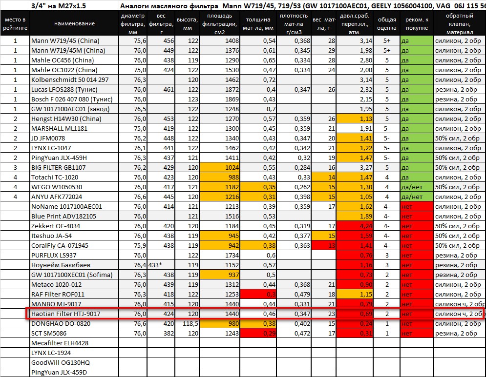Select the 'RAF Filter ROF011' cell
The height and width of the screenshot is (377, 486).
click(74, 294)
